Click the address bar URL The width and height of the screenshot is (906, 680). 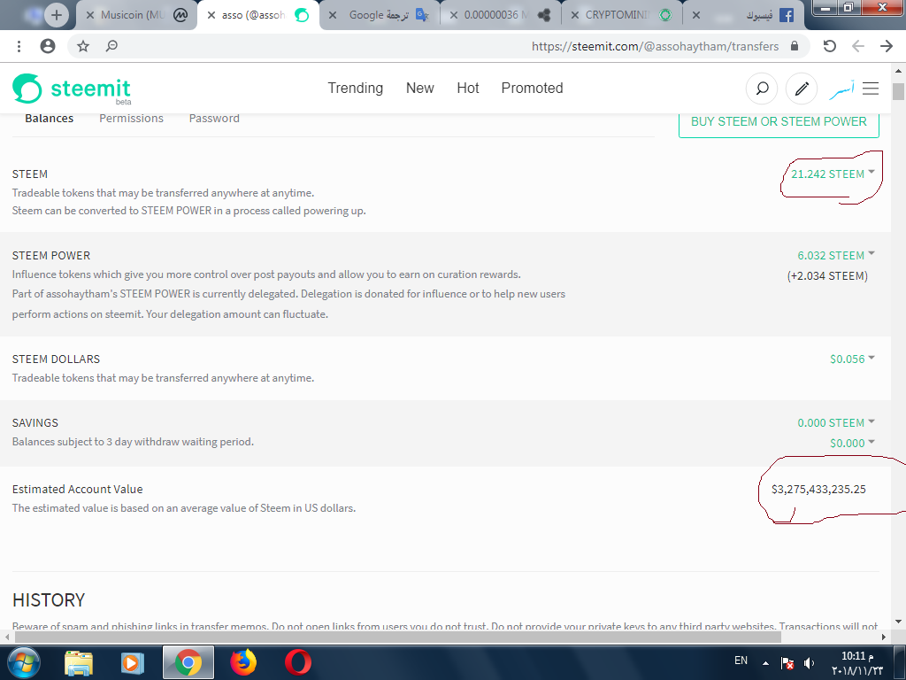click(x=656, y=46)
